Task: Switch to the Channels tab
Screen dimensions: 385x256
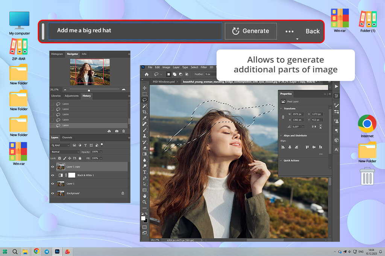Action: pos(67,137)
